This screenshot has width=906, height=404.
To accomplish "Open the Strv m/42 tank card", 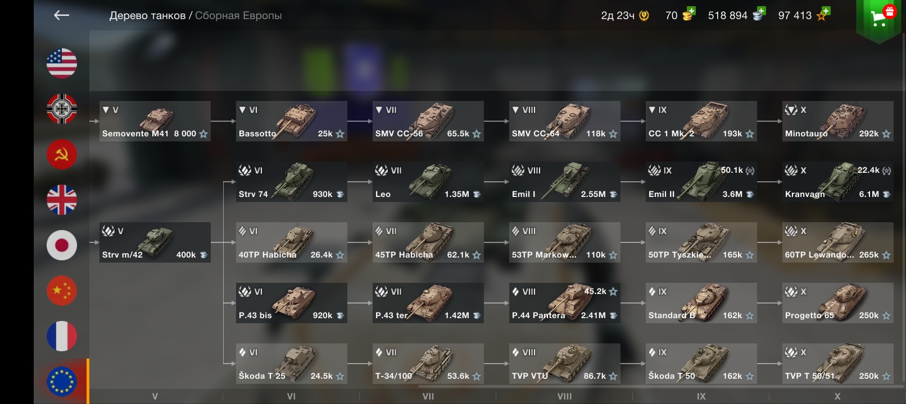I will coord(155,242).
